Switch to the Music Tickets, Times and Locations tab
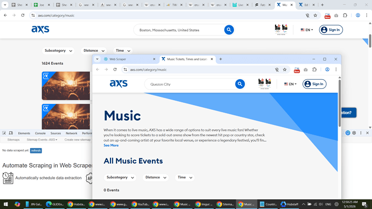The width and height of the screenshot is (372, 209). tap(188, 59)
